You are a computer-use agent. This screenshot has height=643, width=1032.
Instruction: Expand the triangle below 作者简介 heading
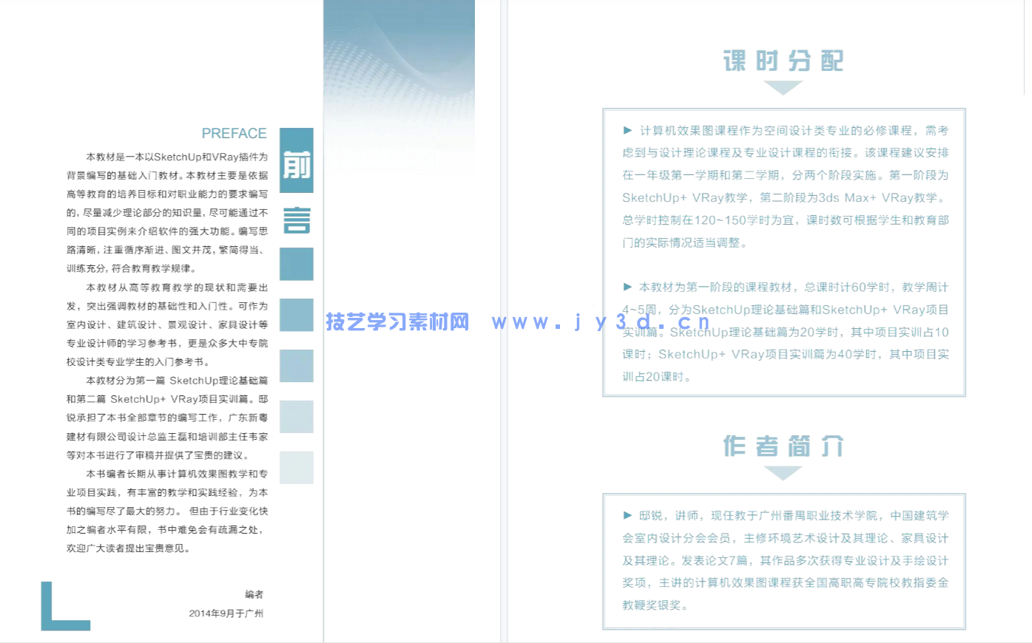tap(783, 471)
